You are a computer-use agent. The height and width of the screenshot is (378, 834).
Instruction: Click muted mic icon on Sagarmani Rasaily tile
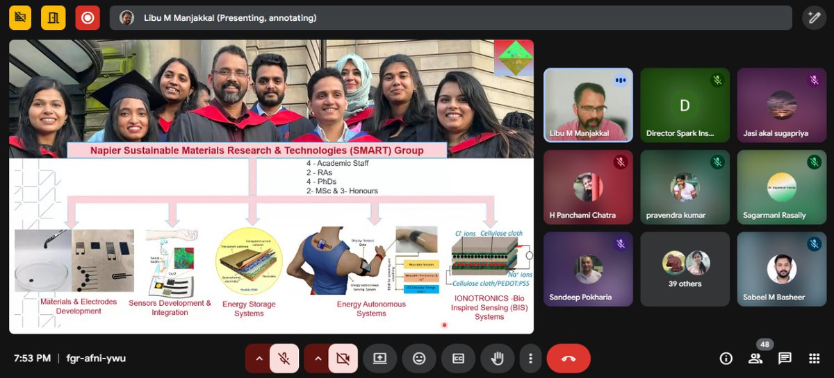815,162
